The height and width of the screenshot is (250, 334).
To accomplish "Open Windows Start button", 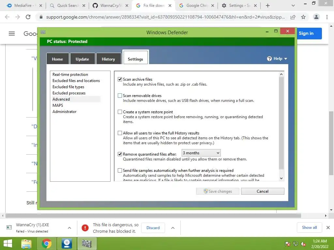I will [8, 243].
